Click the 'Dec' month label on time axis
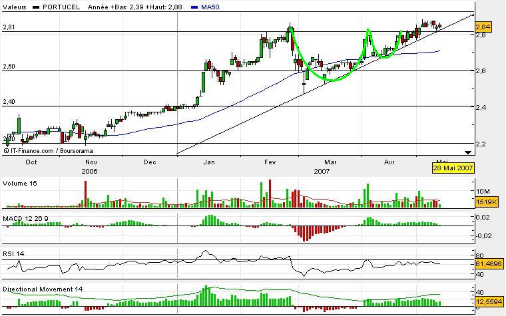 coord(150,162)
